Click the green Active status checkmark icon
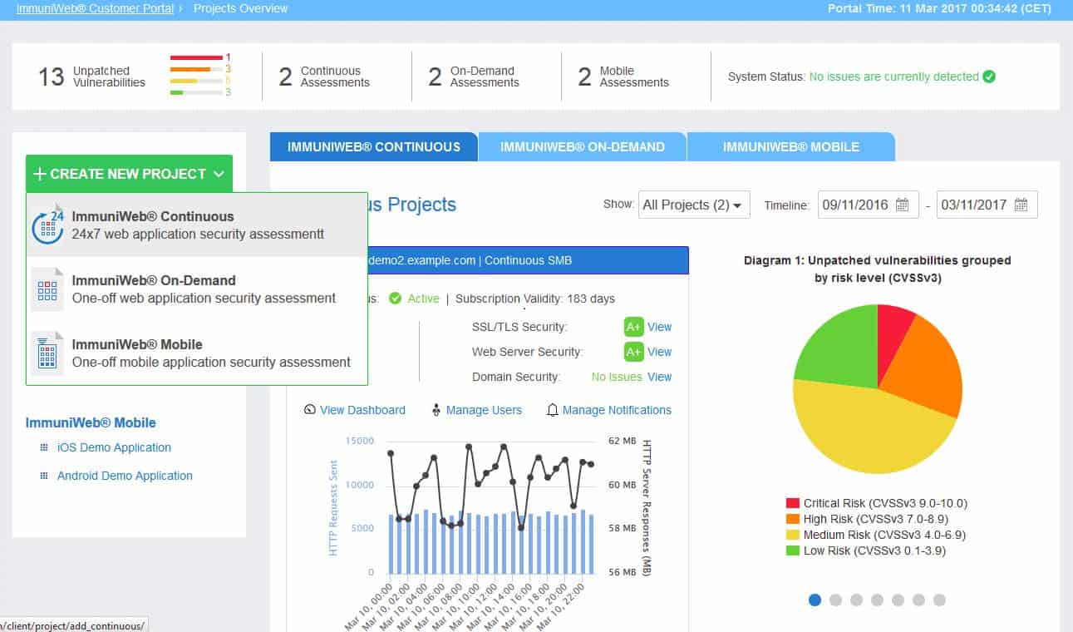The image size is (1073, 632). click(x=396, y=299)
